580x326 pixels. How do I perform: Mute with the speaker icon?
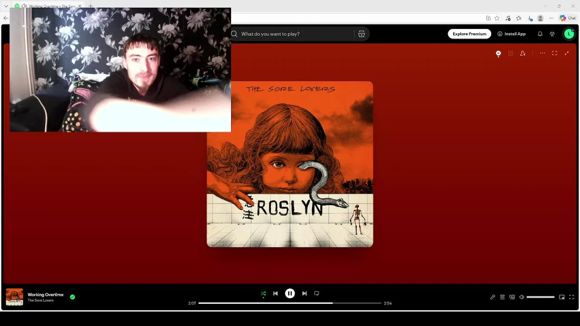[522, 297]
